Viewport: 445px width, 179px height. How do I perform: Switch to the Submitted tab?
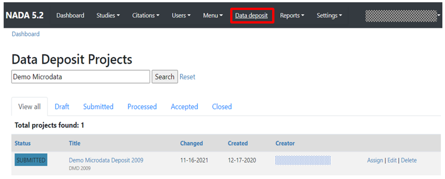click(x=98, y=107)
